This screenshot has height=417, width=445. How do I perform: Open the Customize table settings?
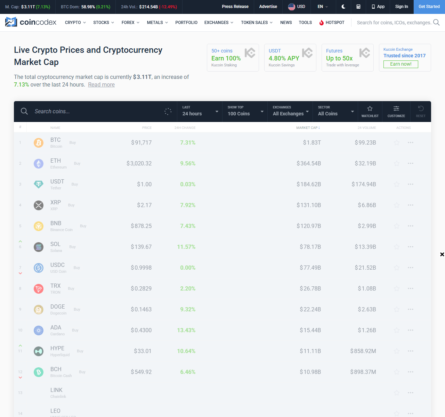(x=396, y=112)
